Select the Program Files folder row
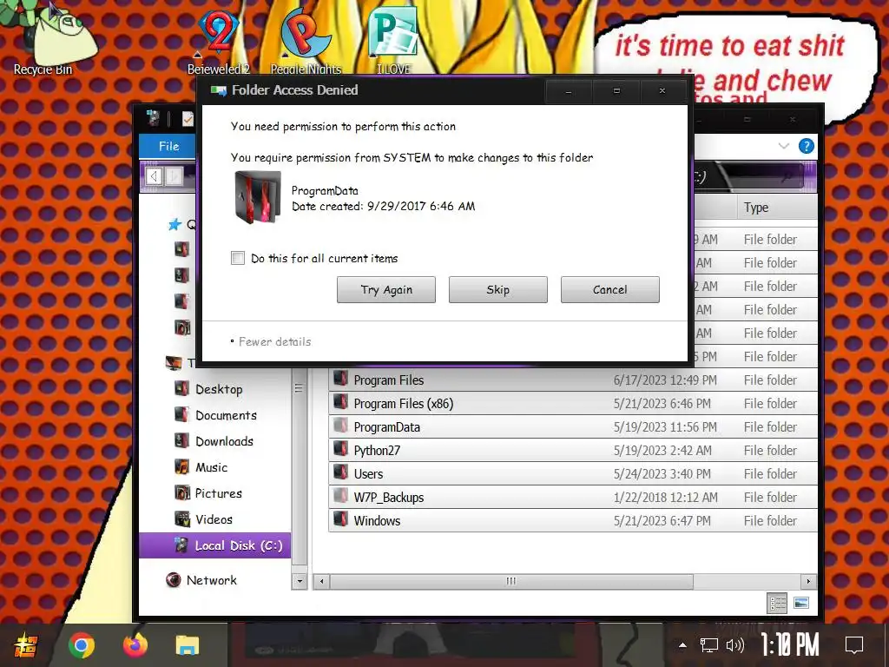 click(573, 380)
